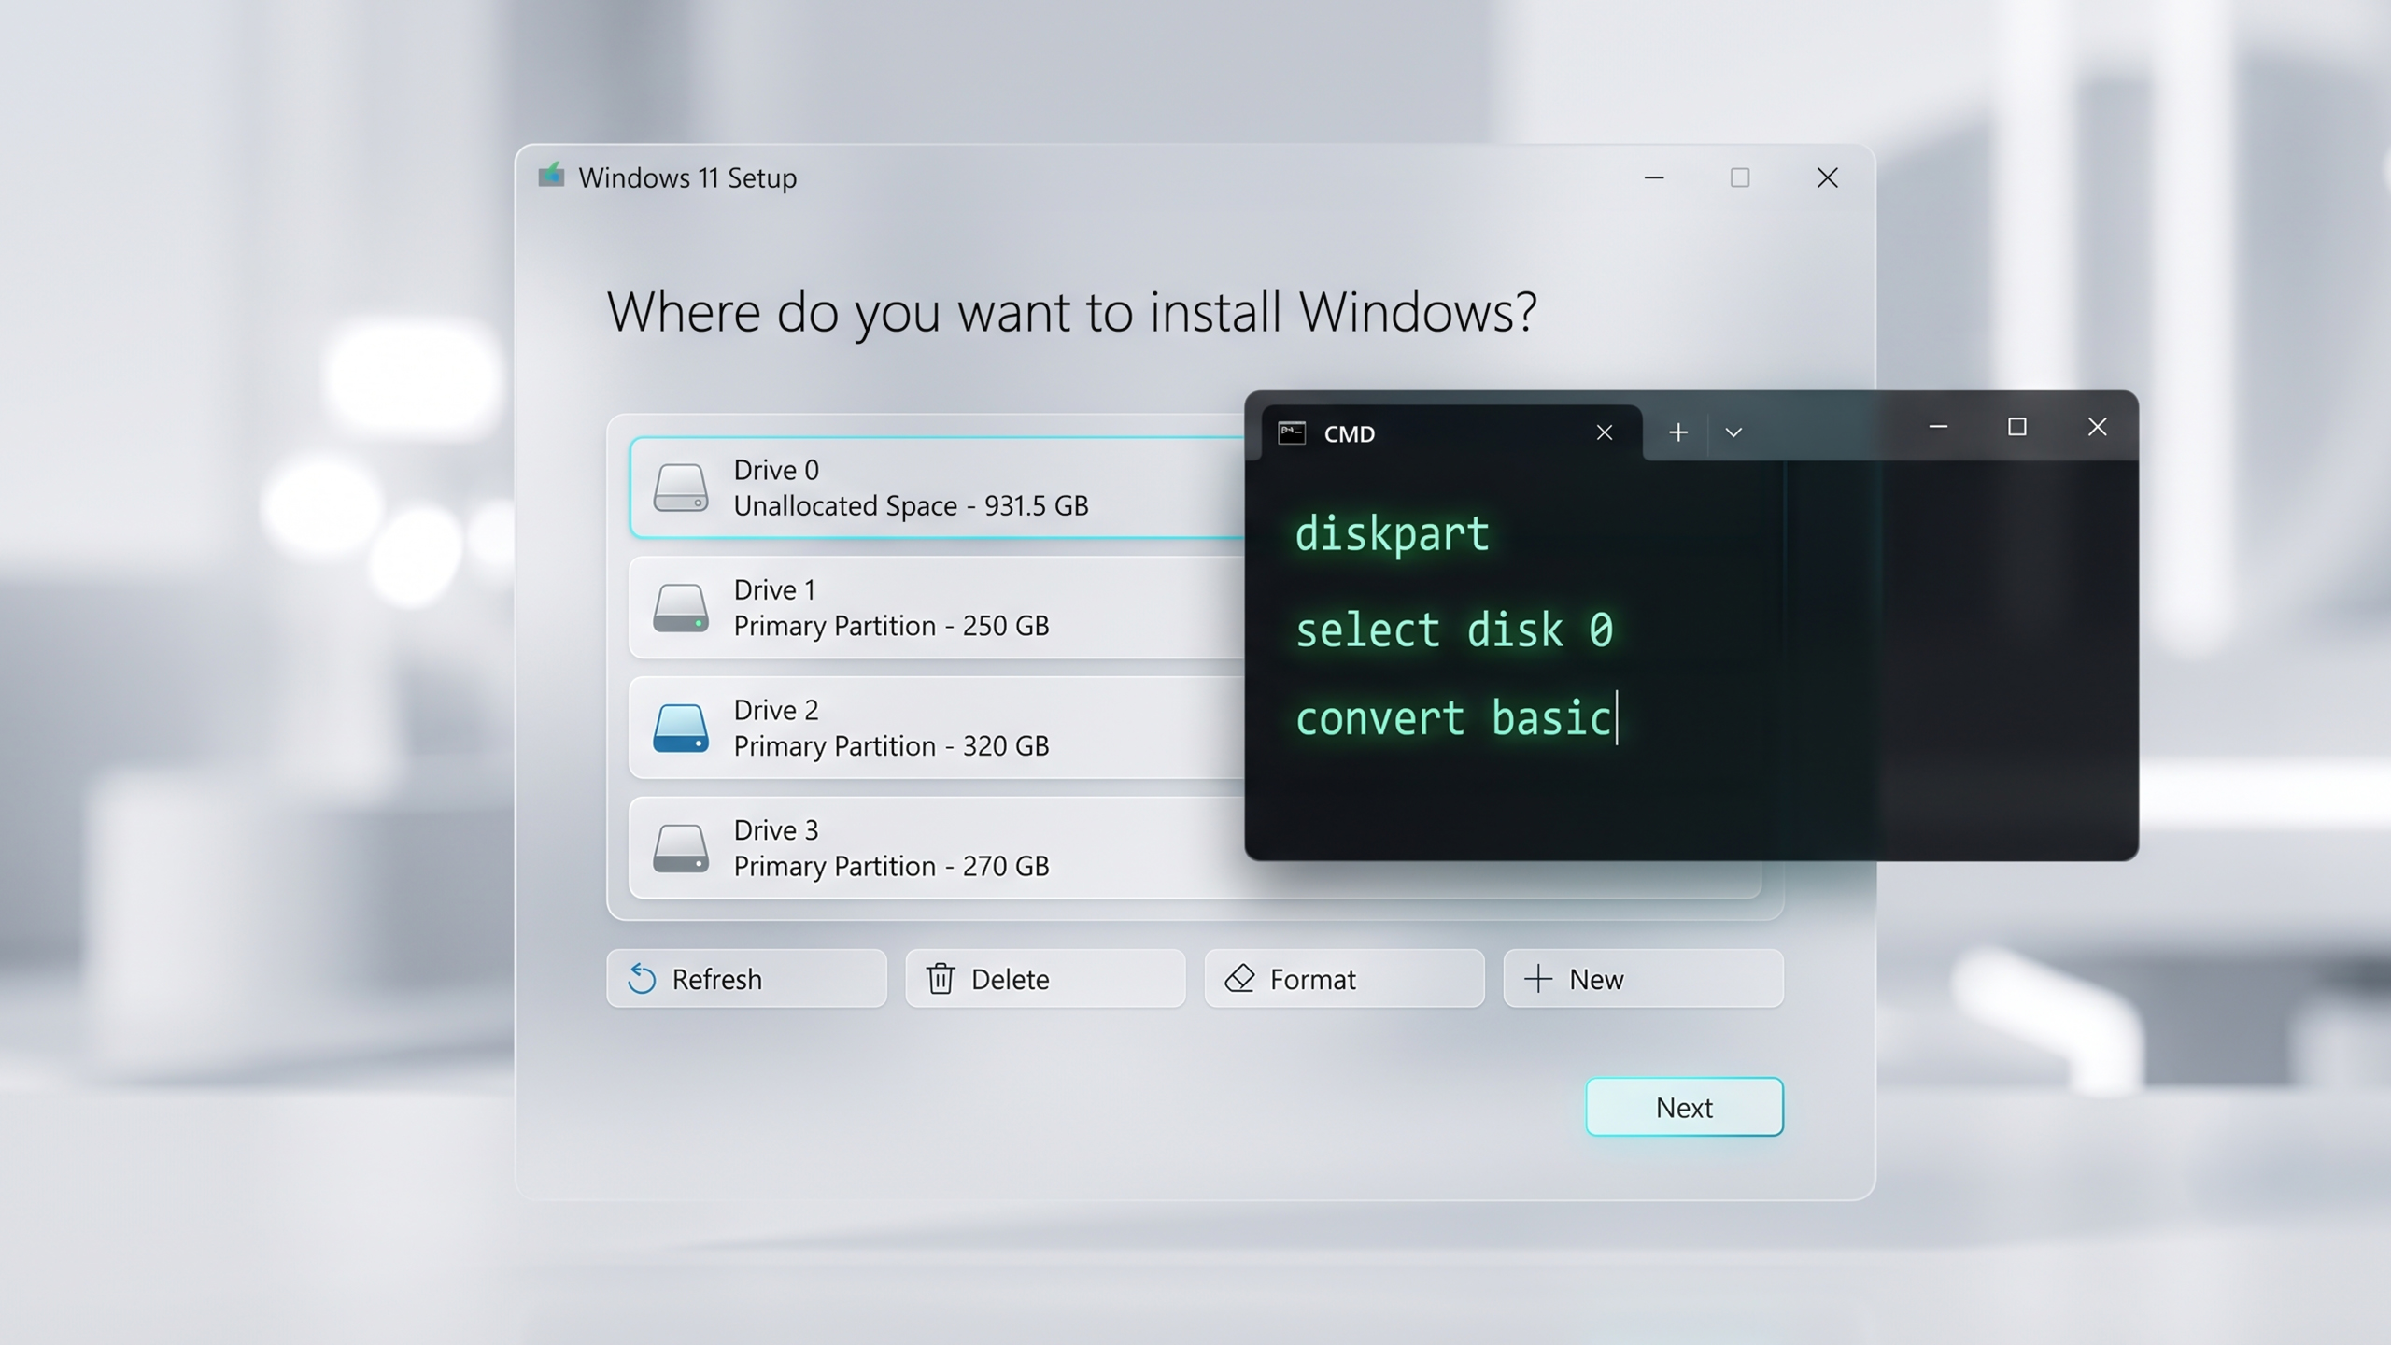Click the CMD tab terminal icon
Screen dimensions: 2391x1345
click(x=1292, y=432)
